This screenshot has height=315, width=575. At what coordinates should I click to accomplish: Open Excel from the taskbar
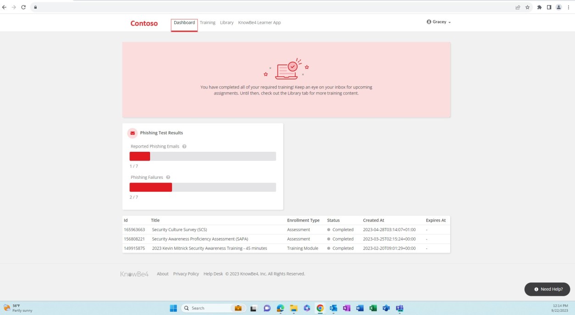point(372,308)
